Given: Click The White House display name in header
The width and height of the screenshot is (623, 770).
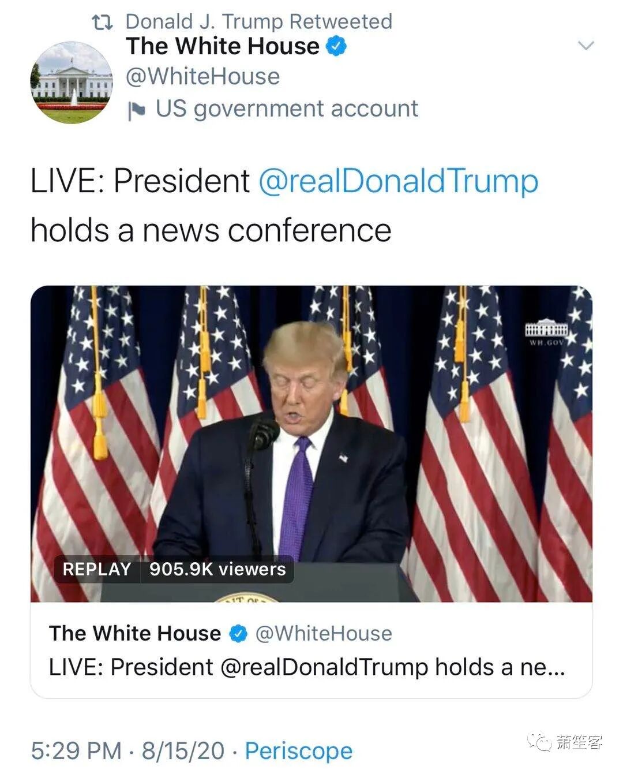Looking at the screenshot, I should [x=223, y=46].
